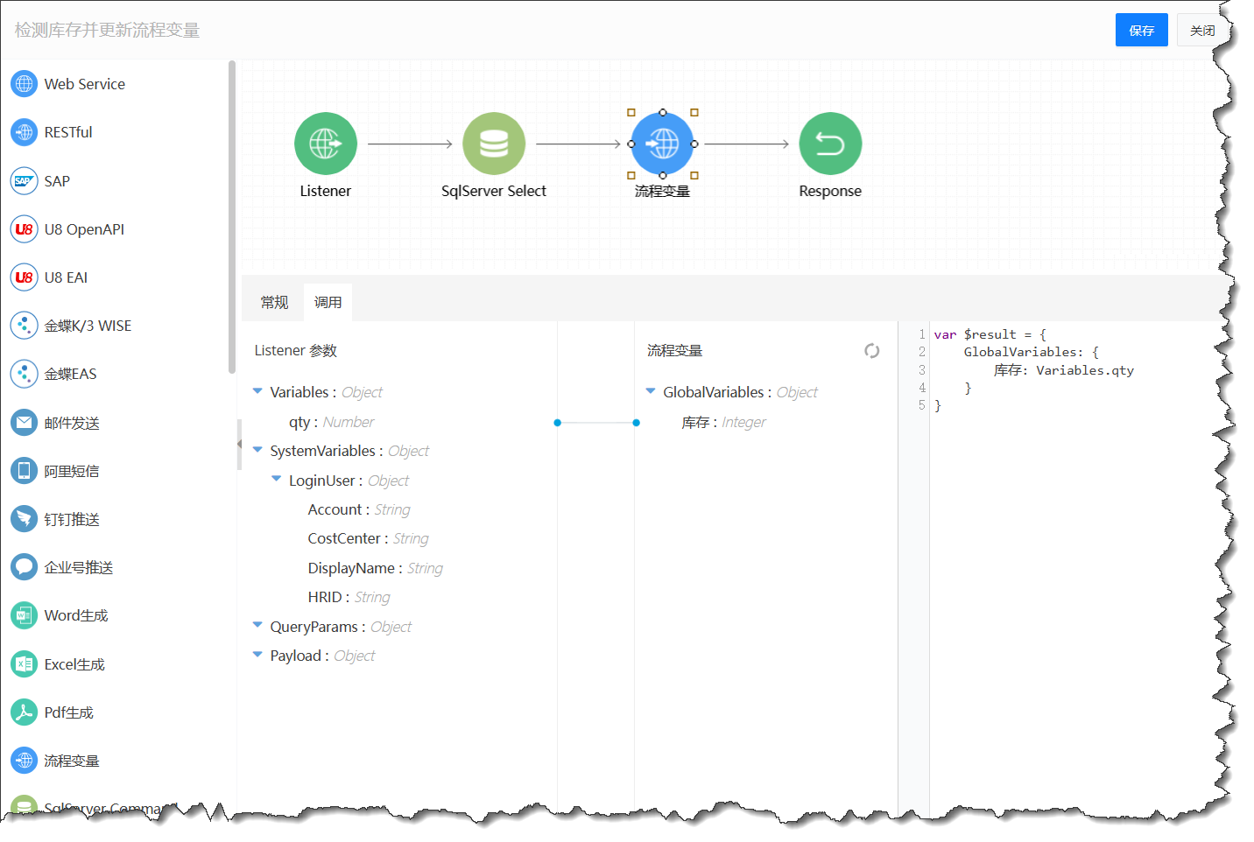
Task: Choose the SAP connector in sidebar
Action: click(24, 181)
